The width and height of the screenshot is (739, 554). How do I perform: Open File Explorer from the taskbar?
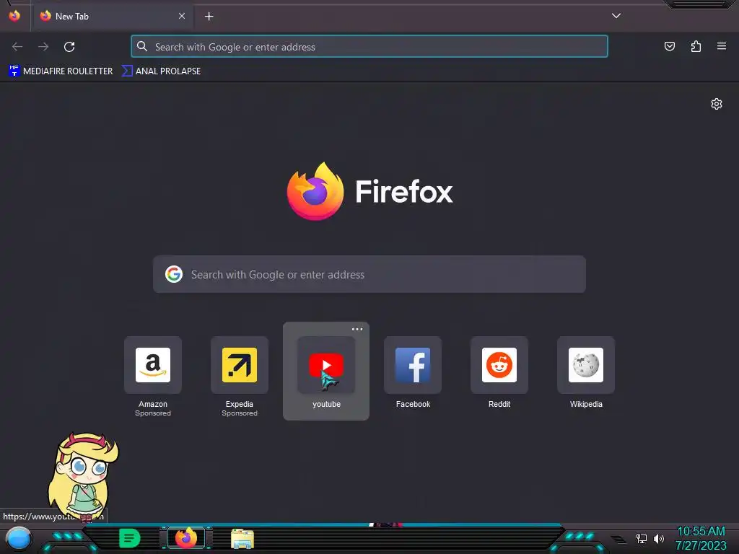pos(242,539)
